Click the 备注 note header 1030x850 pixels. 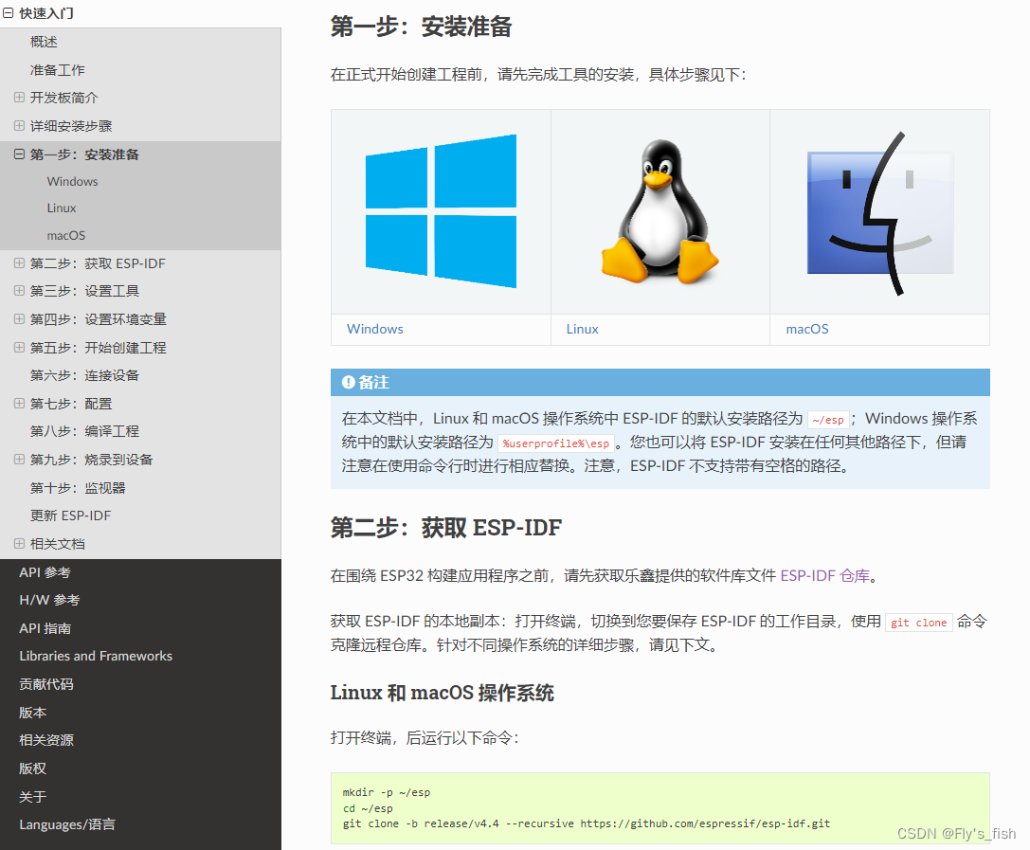[660, 382]
